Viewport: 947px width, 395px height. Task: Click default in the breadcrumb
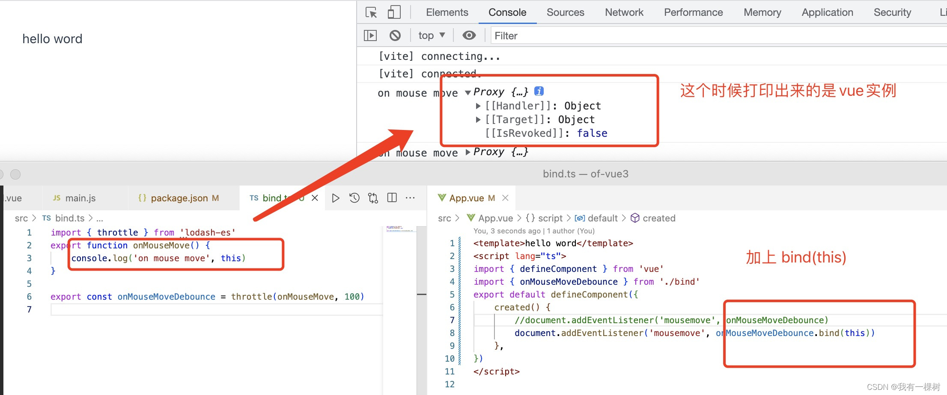(x=602, y=218)
